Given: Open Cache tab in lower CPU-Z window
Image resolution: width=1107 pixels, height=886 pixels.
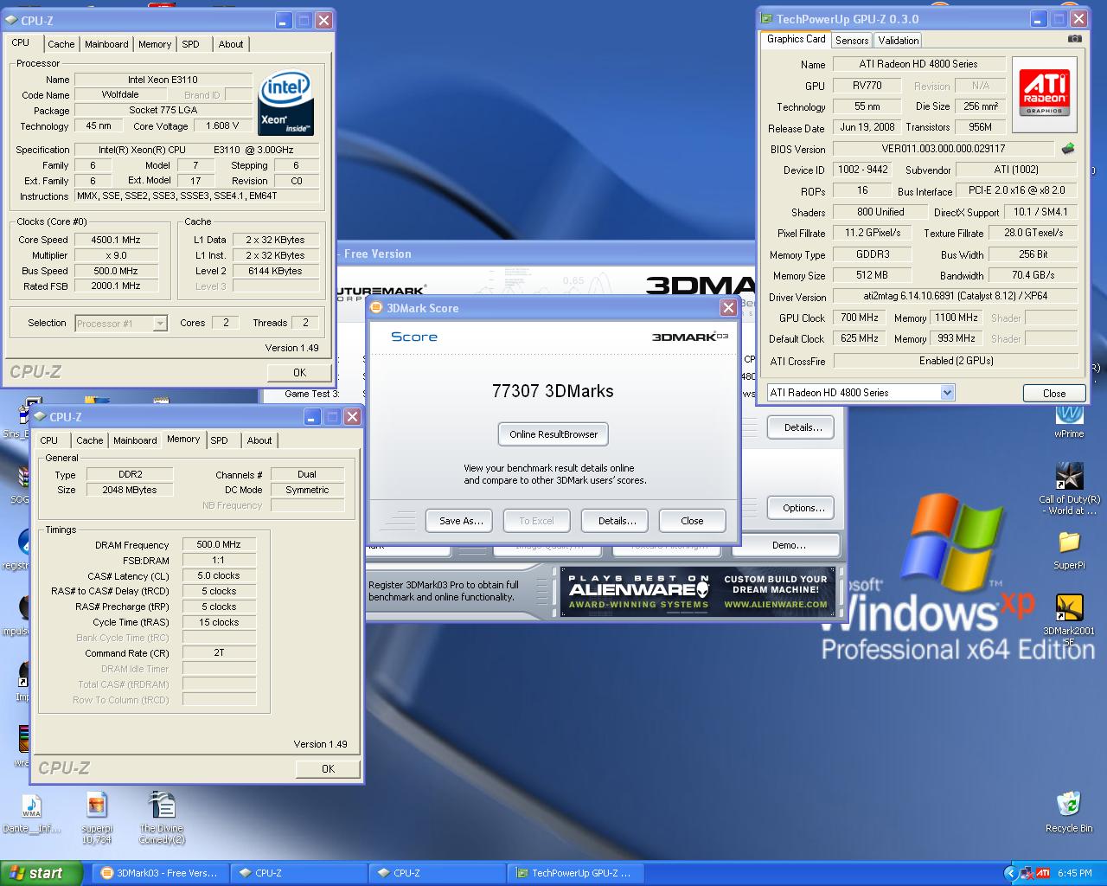Looking at the screenshot, I should (x=90, y=440).
